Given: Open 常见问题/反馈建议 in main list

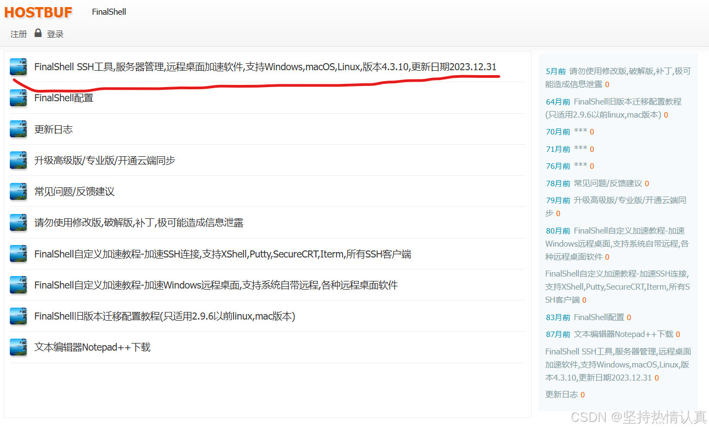Looking at the screenshot, I should coord(74,192).
